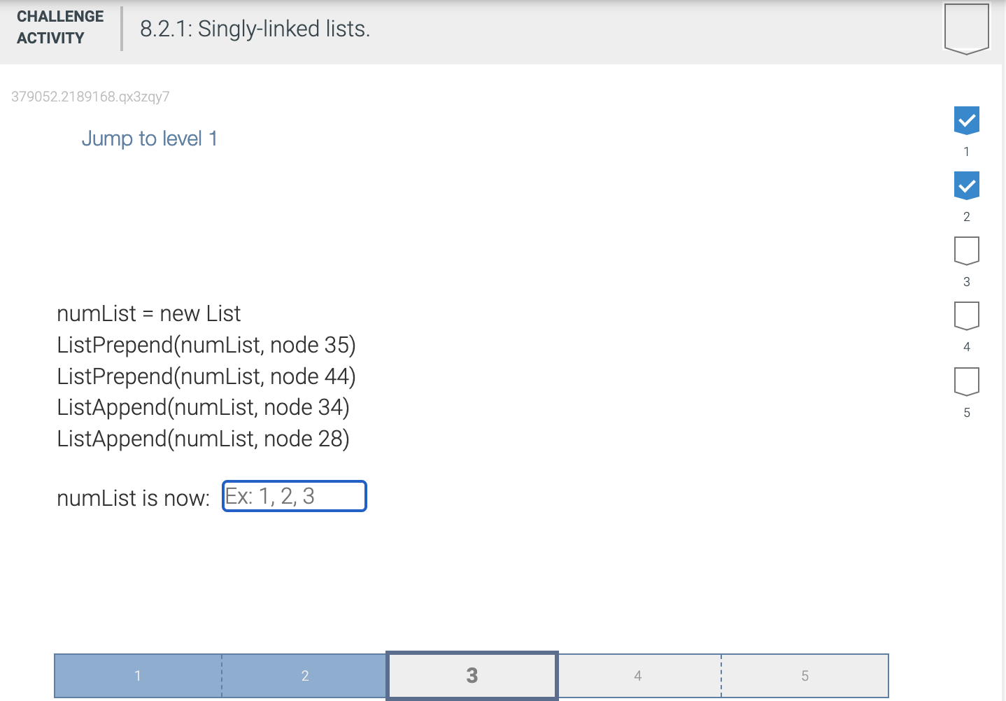Click the numList answer input field

point(294,496)
